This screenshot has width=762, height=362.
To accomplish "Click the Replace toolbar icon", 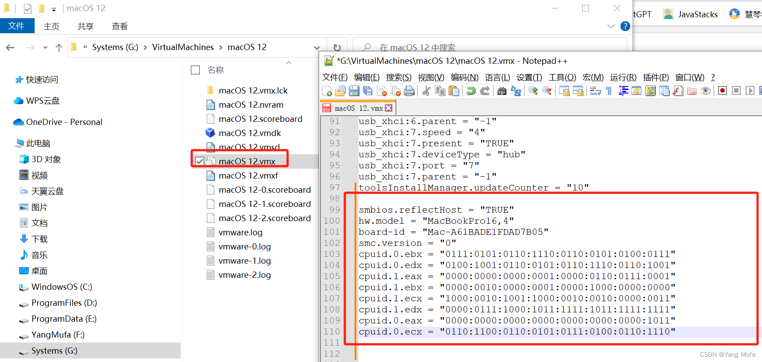I will pos(516,91).
